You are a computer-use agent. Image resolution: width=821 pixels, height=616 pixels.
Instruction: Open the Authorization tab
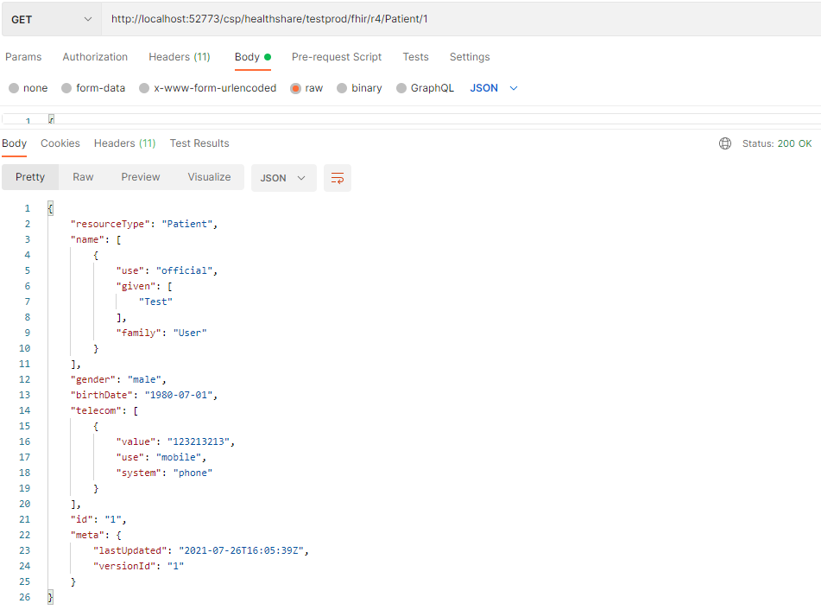(95, 57)
